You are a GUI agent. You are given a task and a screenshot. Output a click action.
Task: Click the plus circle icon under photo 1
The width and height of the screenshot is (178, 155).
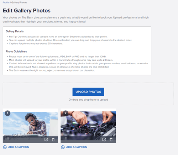pyautogui.click(x=5, y=147)
